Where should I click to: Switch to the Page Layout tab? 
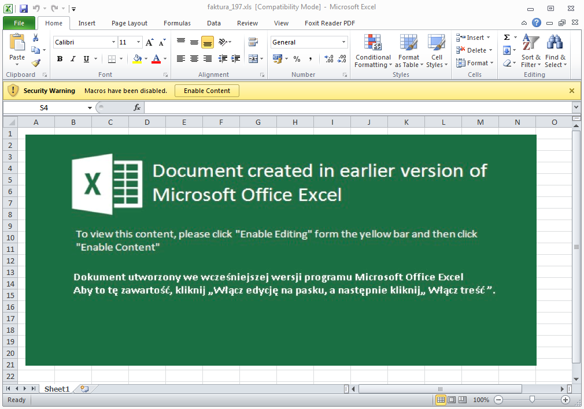point(130,23)
